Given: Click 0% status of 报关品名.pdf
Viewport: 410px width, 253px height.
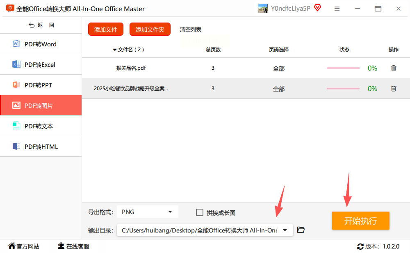Looking at the screenshot, I should 372,68.
